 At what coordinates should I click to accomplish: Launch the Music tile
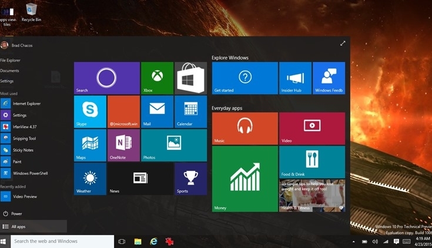tap(245, 129)
